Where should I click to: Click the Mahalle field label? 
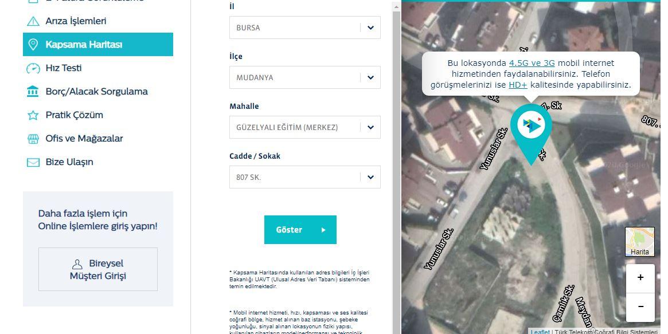[244, 107]
